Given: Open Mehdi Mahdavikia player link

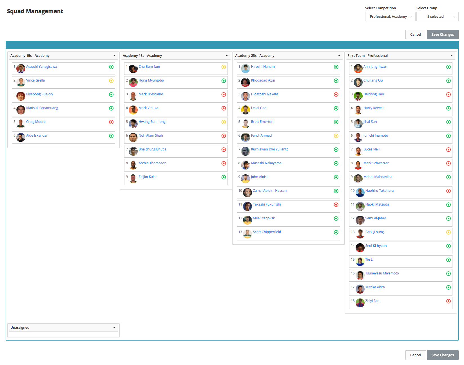Looking at the screenshot, I should [378, 177].
